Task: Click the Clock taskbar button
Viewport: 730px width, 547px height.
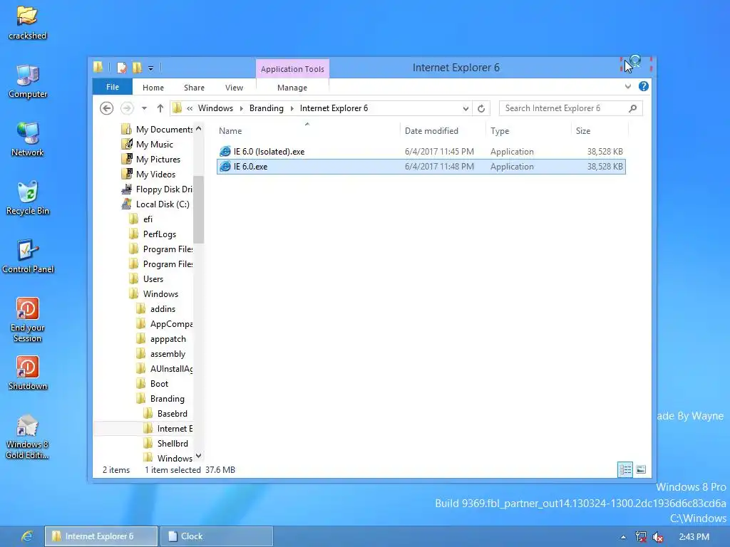Action: click(x=217, y=536)
